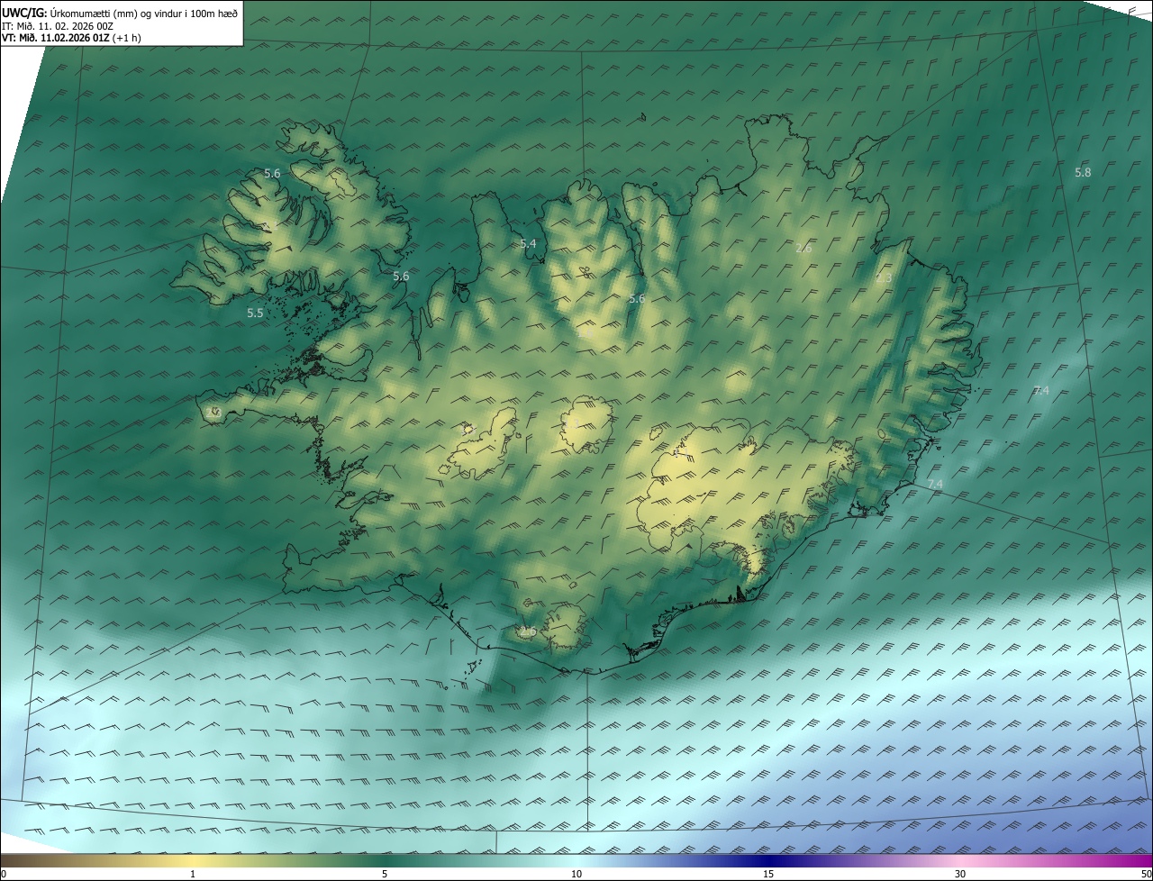Image resolution: width=1153 pixels, height=881 pixels.
Task: Click the valid time line "VT: Mið. 11.02.2026 01Z (+1 h)"
Action: pos(71,38)
